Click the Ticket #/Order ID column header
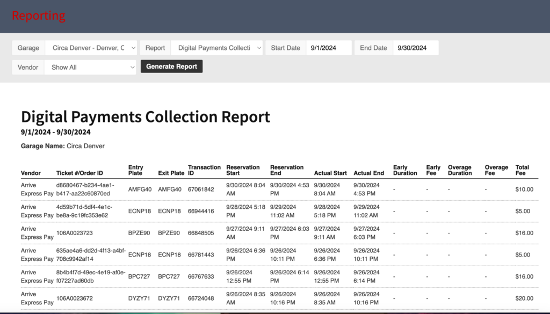Viewport: 550px width, 314px height. pyautogui.click(x=79, y=173)
